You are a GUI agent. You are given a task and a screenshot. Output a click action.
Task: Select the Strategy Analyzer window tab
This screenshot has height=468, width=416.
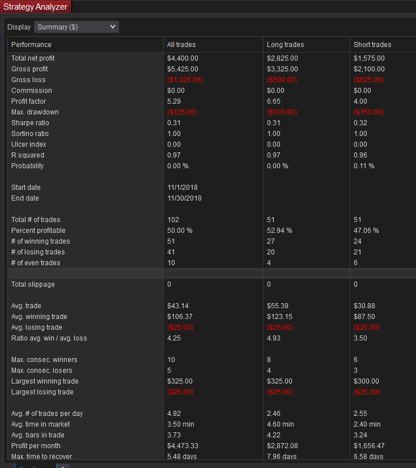pyautogui.click(x=35, y=7)
